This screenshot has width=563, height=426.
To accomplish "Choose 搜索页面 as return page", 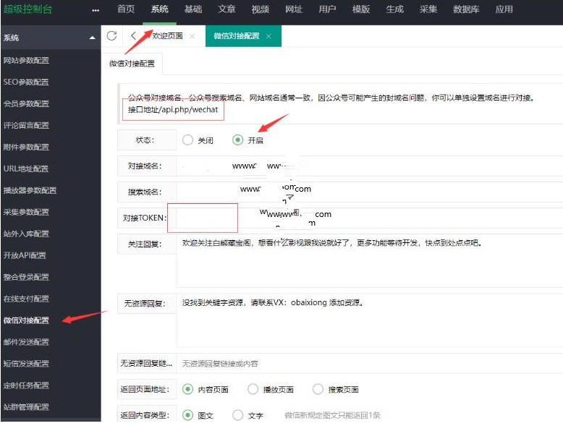I will click(x=318, y=389).
